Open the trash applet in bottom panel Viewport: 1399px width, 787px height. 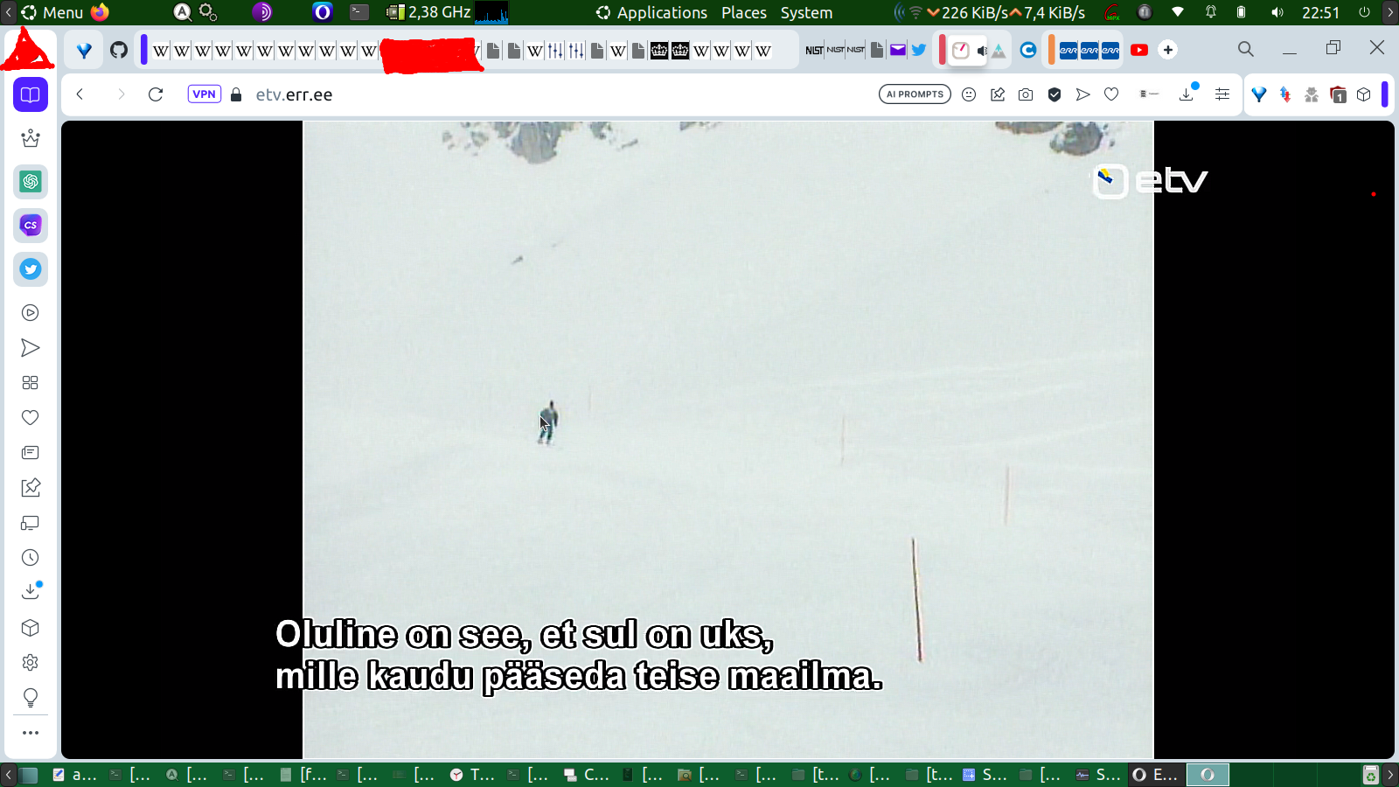pyautogui.click(x=1370, y=775)
